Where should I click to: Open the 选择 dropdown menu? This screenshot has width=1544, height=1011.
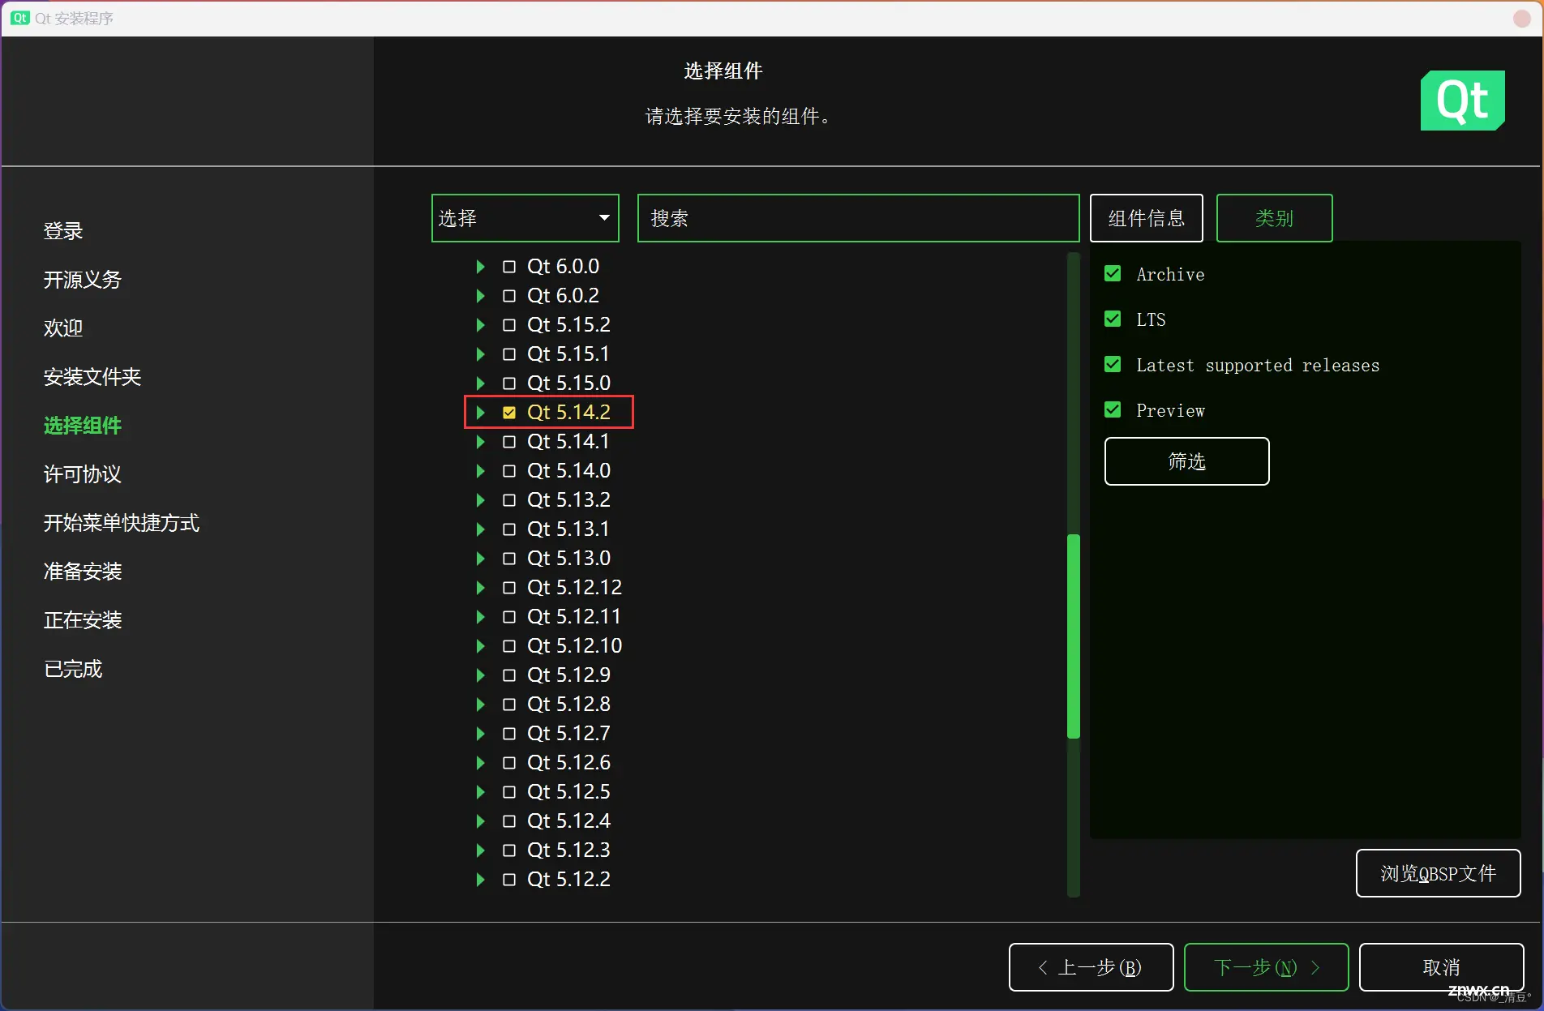pos(525,218)
